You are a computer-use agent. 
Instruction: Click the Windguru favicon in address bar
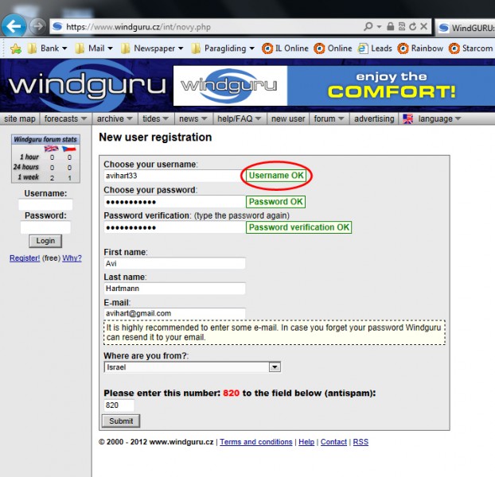pyautogui.click(x=57, y=26)
